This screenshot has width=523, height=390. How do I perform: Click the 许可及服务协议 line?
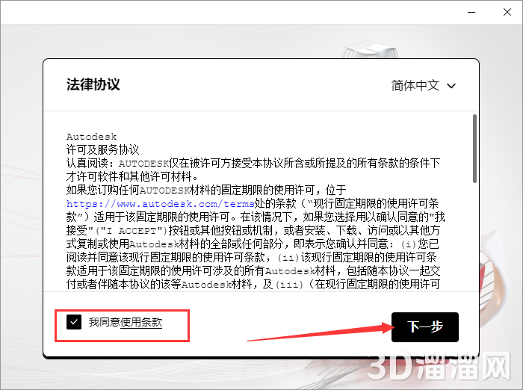pos(103,149)
